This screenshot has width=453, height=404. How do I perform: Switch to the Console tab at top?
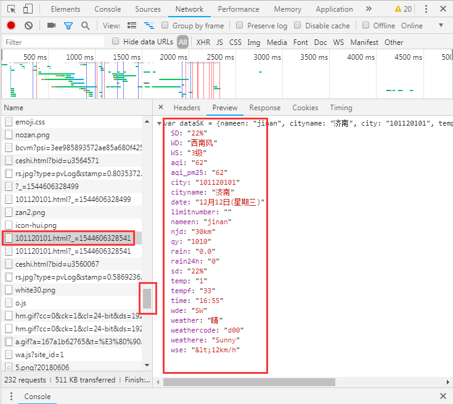click(107, 9)
